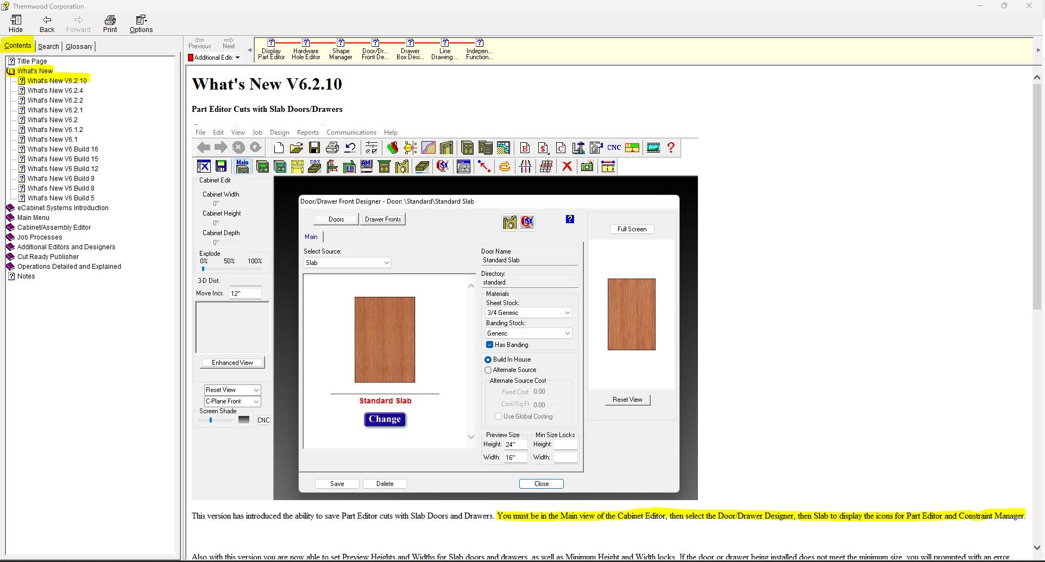Open the Line Drawing topic icon
This screenshot has width=1045, height=562.
(445, 43)
